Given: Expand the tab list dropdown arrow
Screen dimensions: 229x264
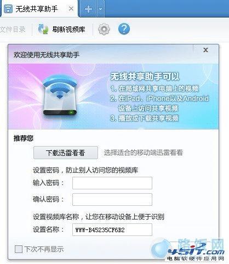Looking at the screenshot, I should [100, 9].
